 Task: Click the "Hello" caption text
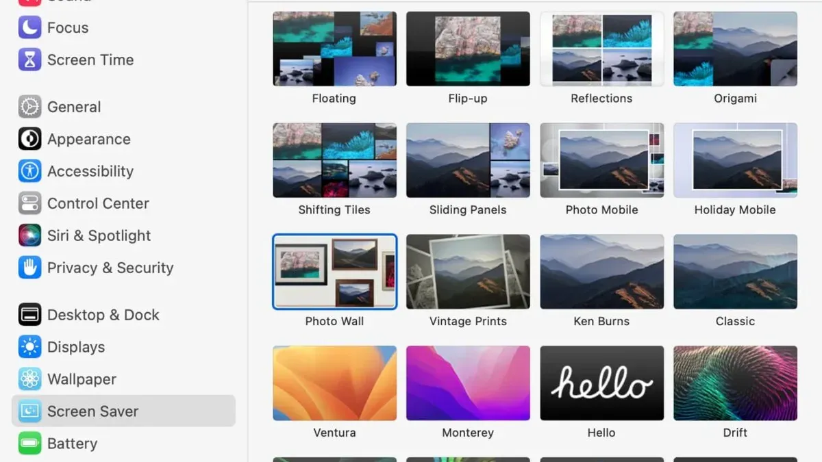pyautogui.click(x=601, y=433)
